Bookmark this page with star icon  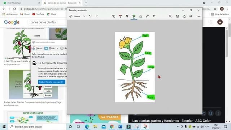(215, 9)
